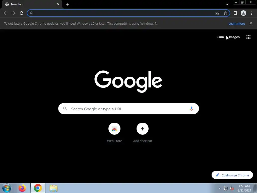Expand the tab search dropdown arrow
This screenshot has width=257, height=193.
click(x=227, y=4)
